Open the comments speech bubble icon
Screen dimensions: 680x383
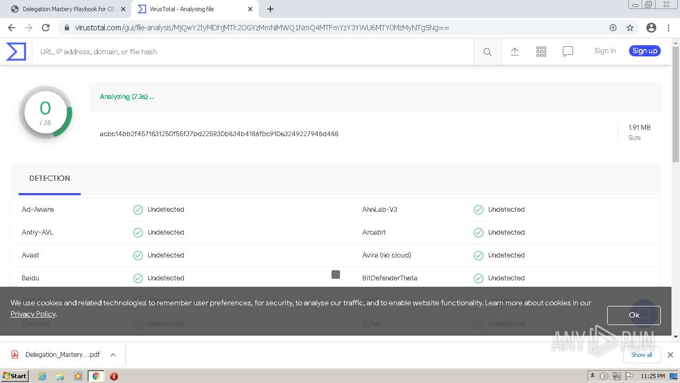click(567, 51)
